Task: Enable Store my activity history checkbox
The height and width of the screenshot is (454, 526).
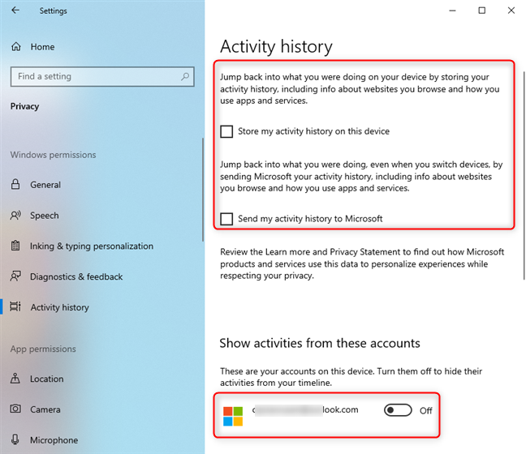Action: point(226,131)
